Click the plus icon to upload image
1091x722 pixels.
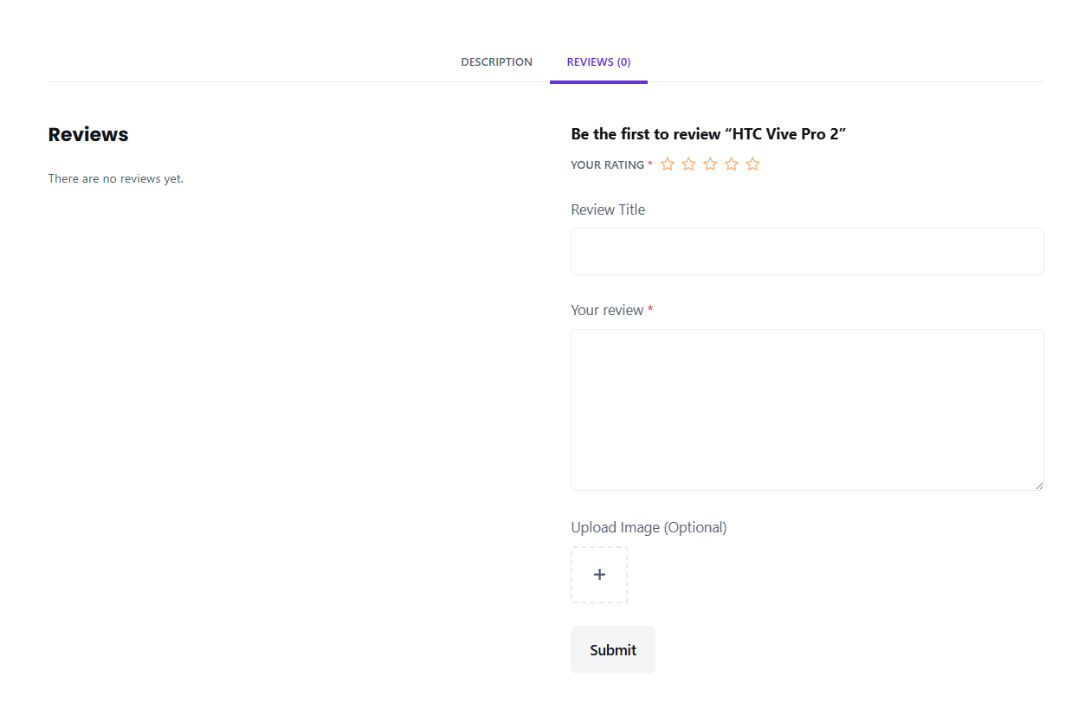tap(599, 575)
